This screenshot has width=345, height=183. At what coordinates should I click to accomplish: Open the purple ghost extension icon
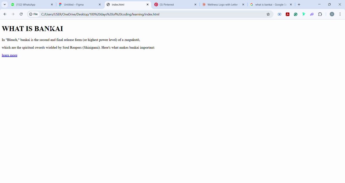[x=312, y=14]
